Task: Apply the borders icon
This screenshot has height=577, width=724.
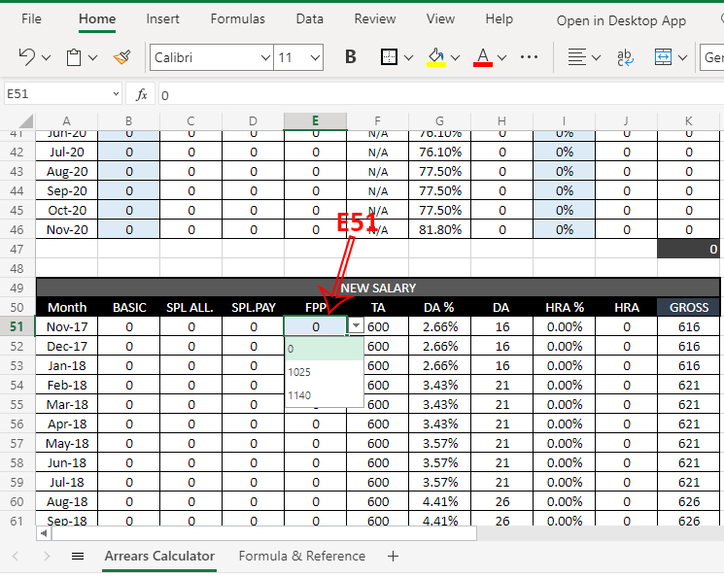Action: (389, 57)
